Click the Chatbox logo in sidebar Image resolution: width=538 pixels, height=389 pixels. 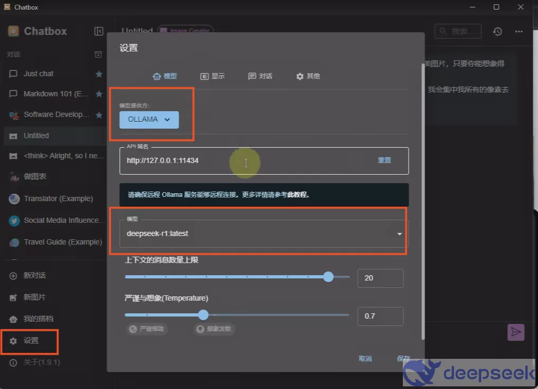point(13,31)
